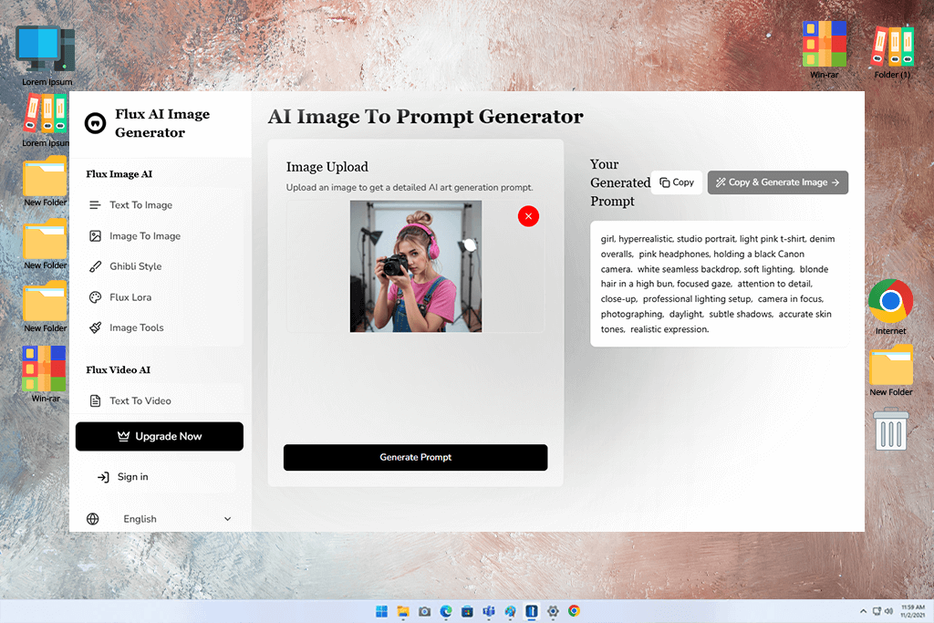Click the Flux Video AI heading
This screenshot has width=934, height=623.
point(118,369)
